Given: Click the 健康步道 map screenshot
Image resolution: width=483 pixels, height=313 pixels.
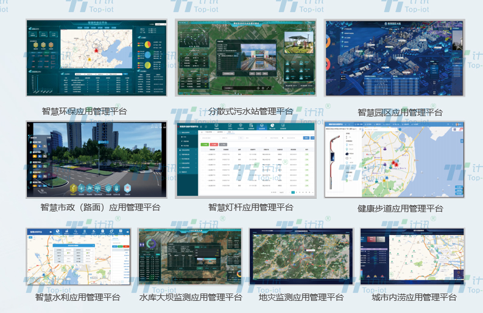Looking at the screenshot, I should pyautogui.click(x=395, y=159).
